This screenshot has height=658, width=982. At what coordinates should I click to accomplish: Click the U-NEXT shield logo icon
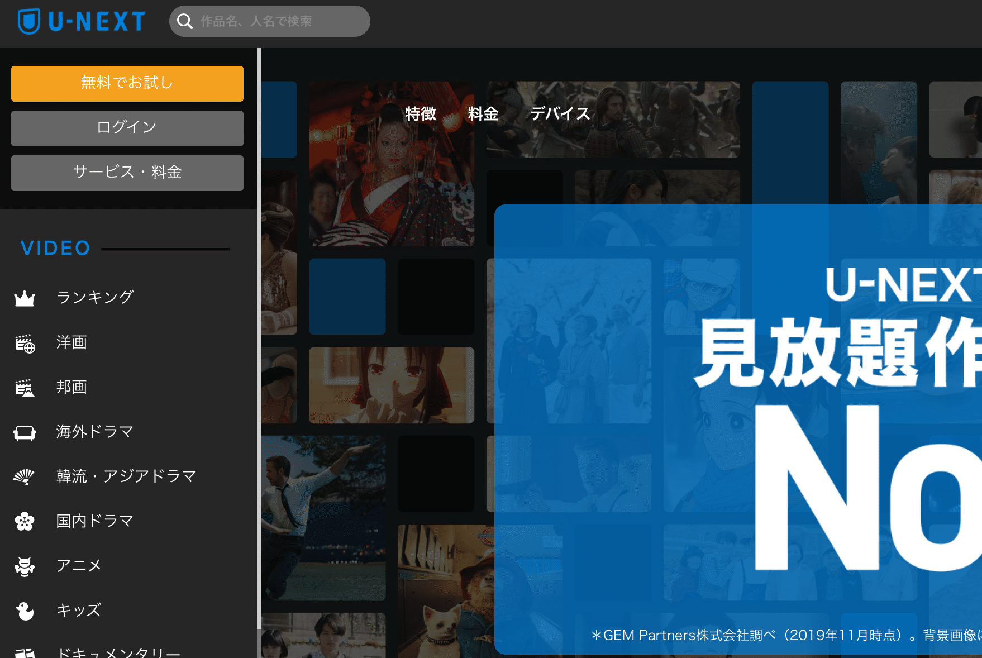(28, 21)
